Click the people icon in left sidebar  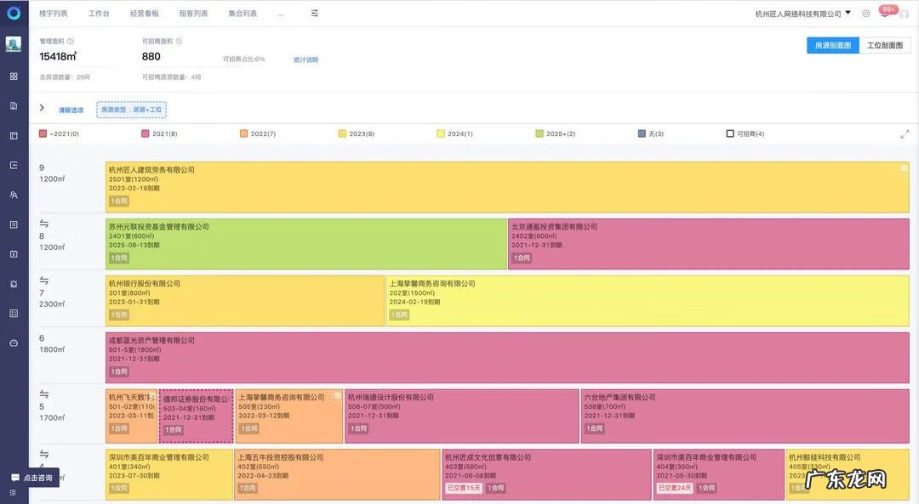pos(14,195)
